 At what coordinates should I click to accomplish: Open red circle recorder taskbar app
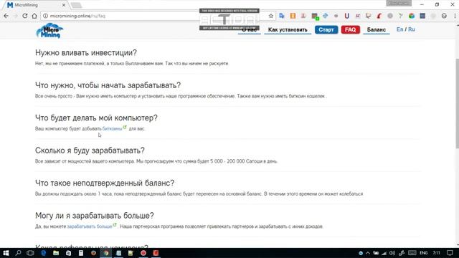click(x=143, y=253)
